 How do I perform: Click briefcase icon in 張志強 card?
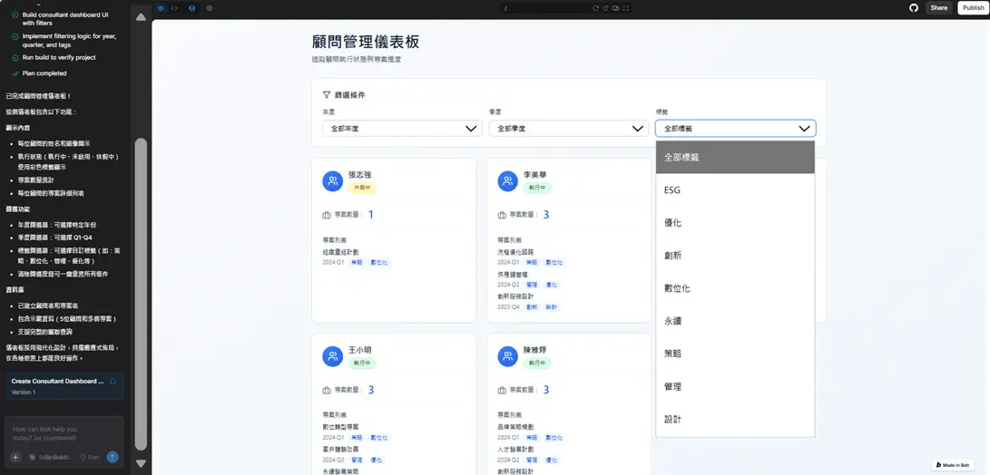(x=327, y=215)
